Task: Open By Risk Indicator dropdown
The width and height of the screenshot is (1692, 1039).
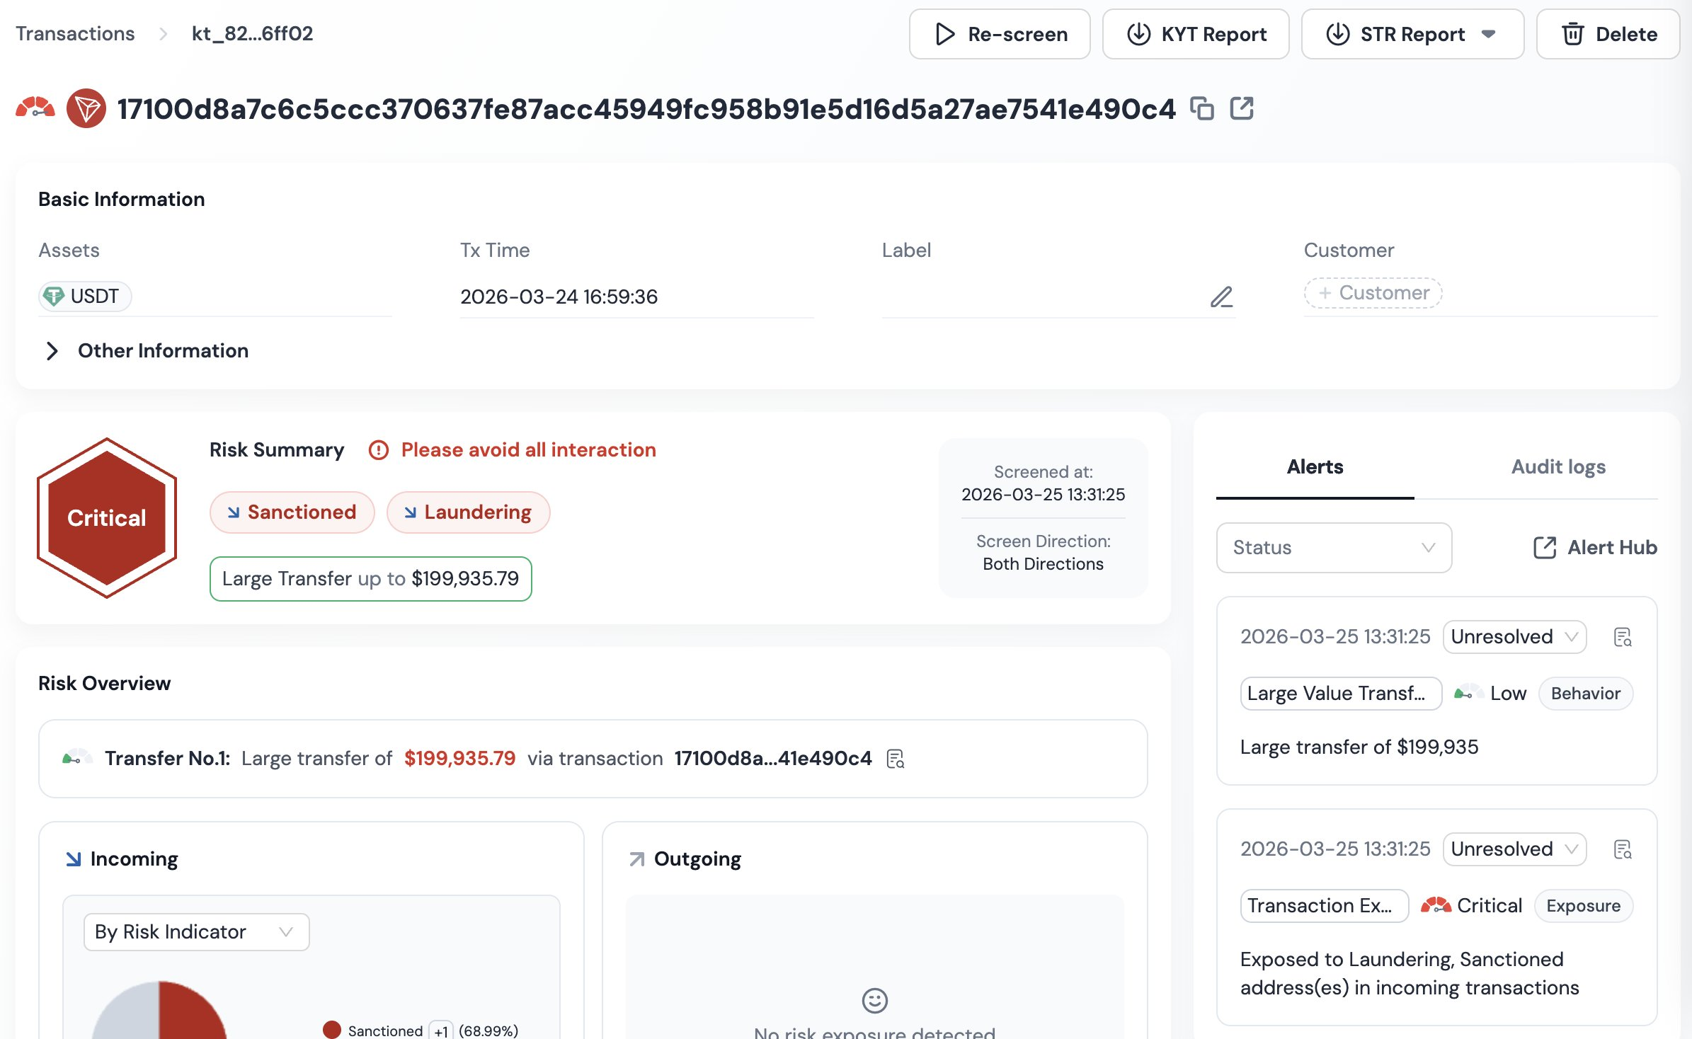Action: pyautogui.click(x=196, y=932)
